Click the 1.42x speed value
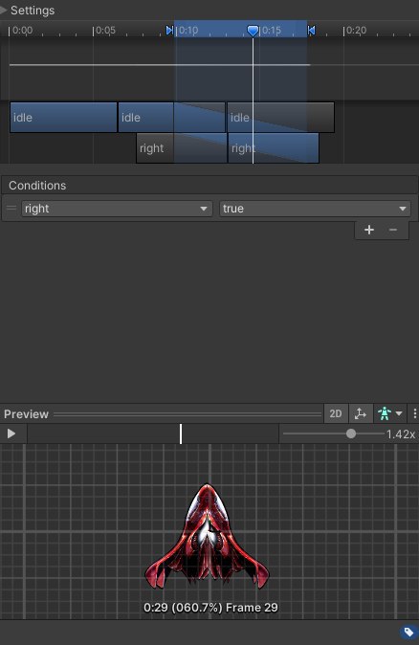The height and width of the screenshot is (645, 419). pos(401,434)
